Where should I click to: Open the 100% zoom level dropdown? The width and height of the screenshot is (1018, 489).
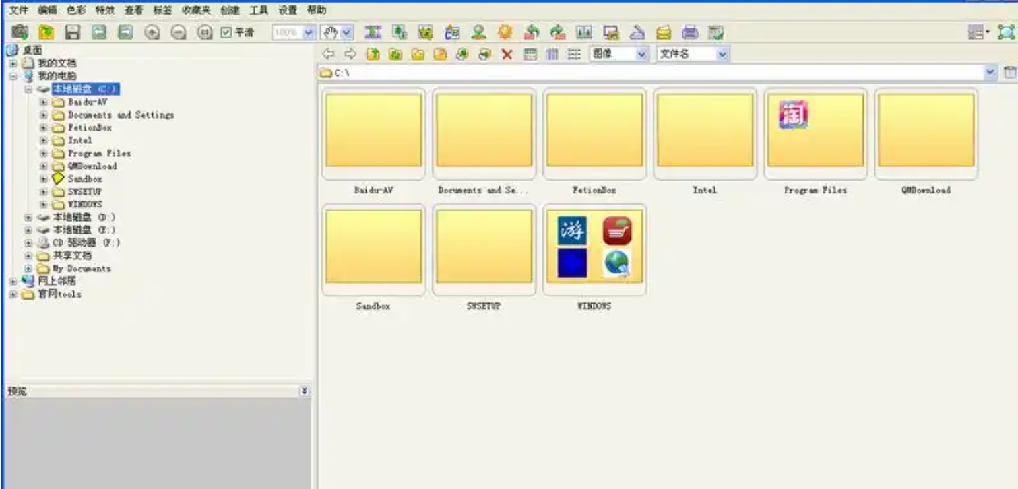click(309, 32)
